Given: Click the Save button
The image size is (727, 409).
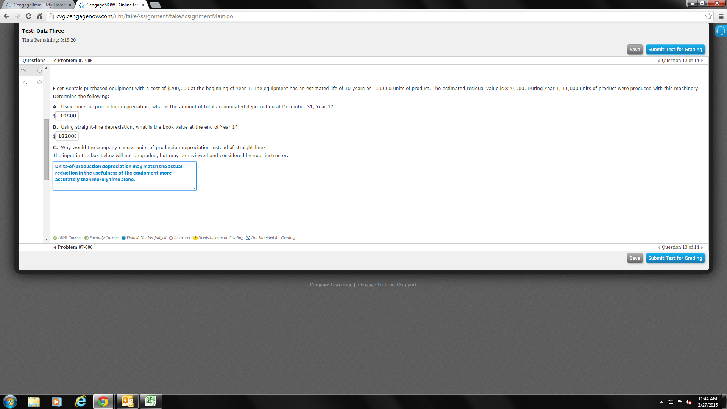Looking at the screenshot, I should (634, 49).
